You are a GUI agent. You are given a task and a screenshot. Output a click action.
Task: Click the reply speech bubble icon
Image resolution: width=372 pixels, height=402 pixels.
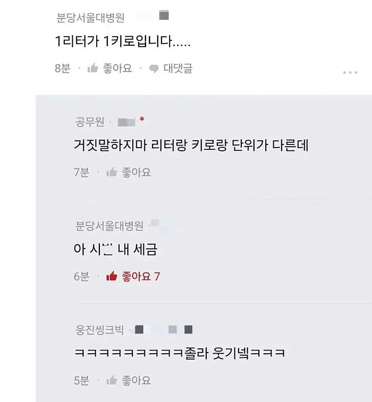(154, 69)
